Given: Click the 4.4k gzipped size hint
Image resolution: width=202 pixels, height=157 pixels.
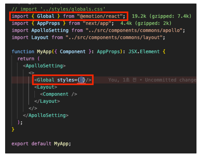Looking at the screenshot, I should tap(146, 23).
